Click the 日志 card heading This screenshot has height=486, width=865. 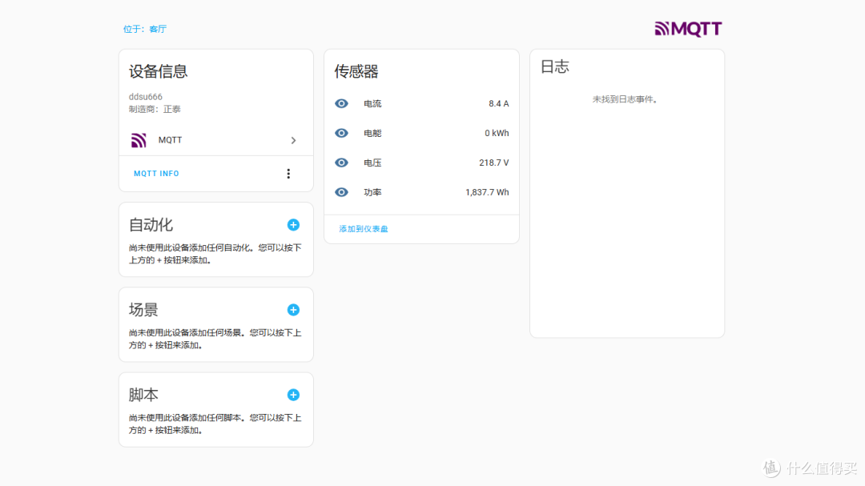coord(554,66)
